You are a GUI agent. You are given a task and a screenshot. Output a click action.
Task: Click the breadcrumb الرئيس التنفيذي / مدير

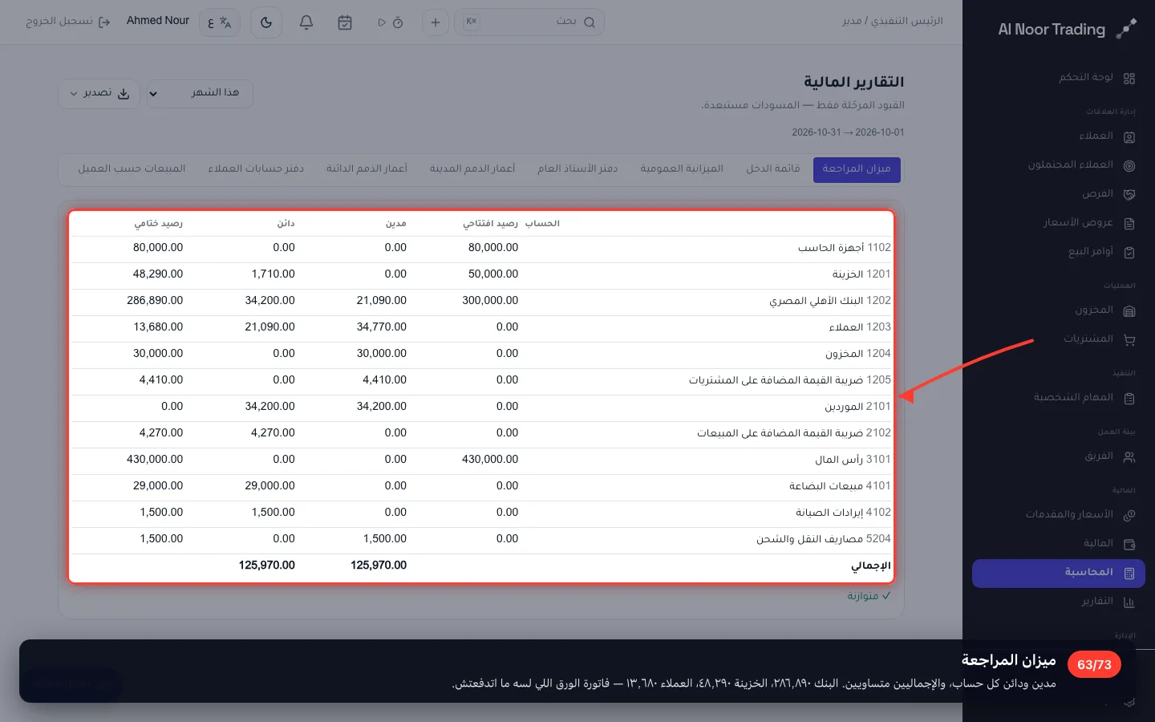click(x=893, y=21)
